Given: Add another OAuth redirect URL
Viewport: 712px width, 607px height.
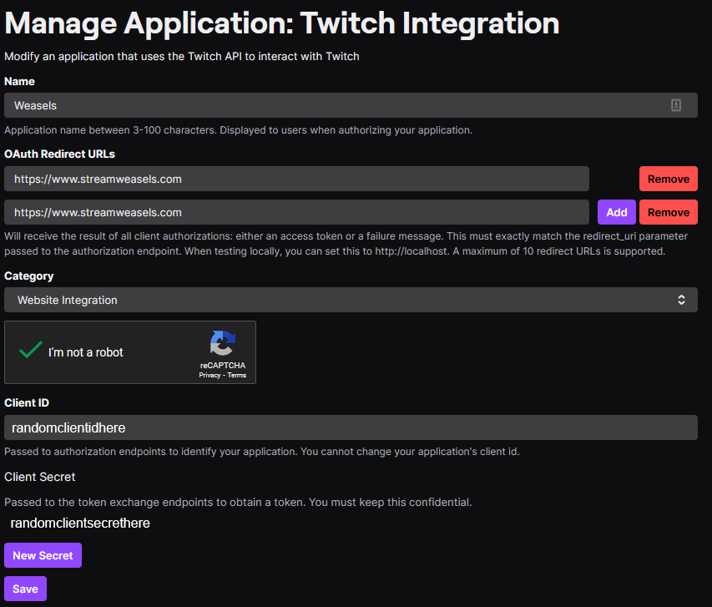Looking at the screenshot, I should (617, 212).
